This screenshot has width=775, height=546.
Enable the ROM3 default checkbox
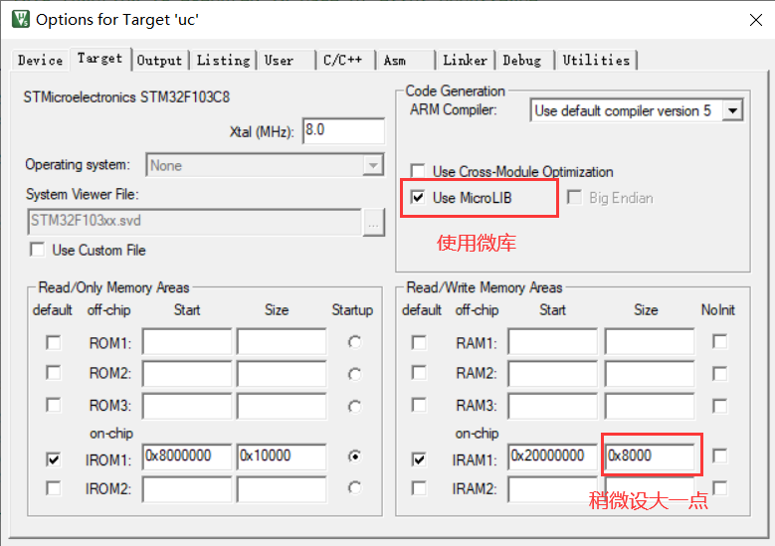coord(54,405)
